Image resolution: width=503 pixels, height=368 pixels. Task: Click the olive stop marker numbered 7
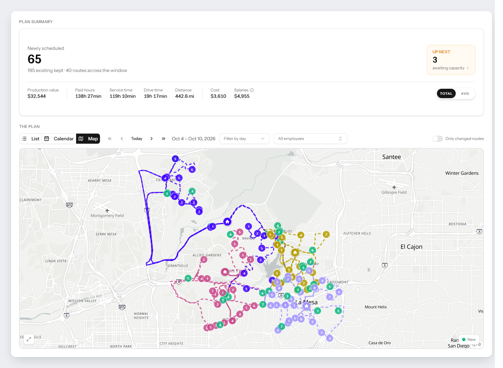(326, 234)
